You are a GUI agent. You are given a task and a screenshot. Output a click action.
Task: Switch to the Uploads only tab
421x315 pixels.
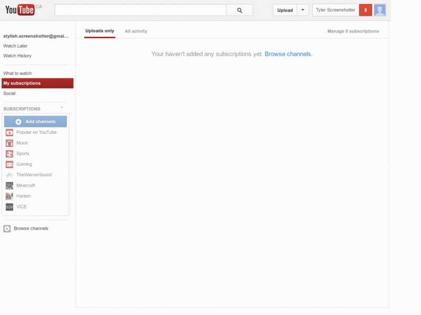pyautogui.click(x=99, y=31)
